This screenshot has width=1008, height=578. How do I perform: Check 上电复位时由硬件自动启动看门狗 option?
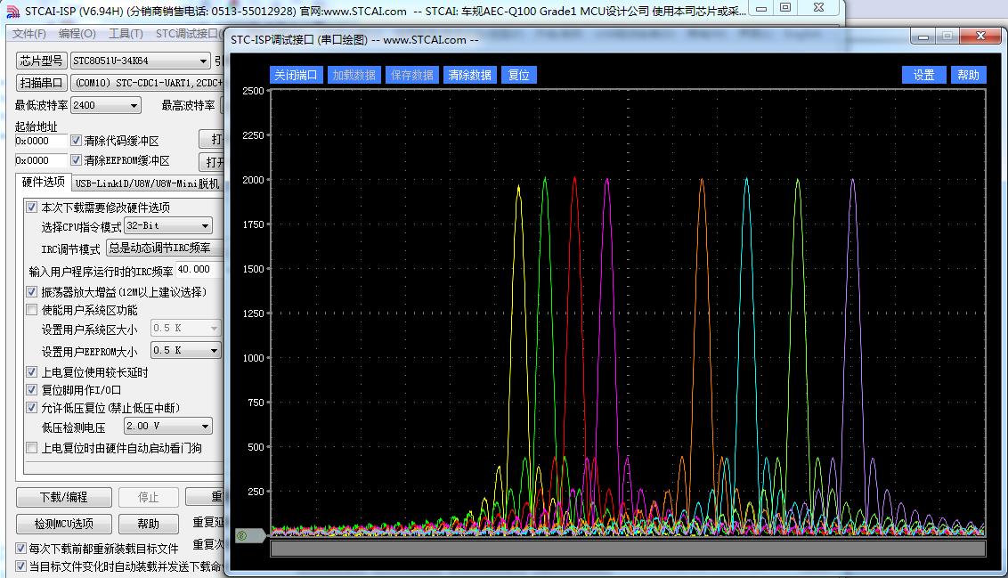point(33,448)
